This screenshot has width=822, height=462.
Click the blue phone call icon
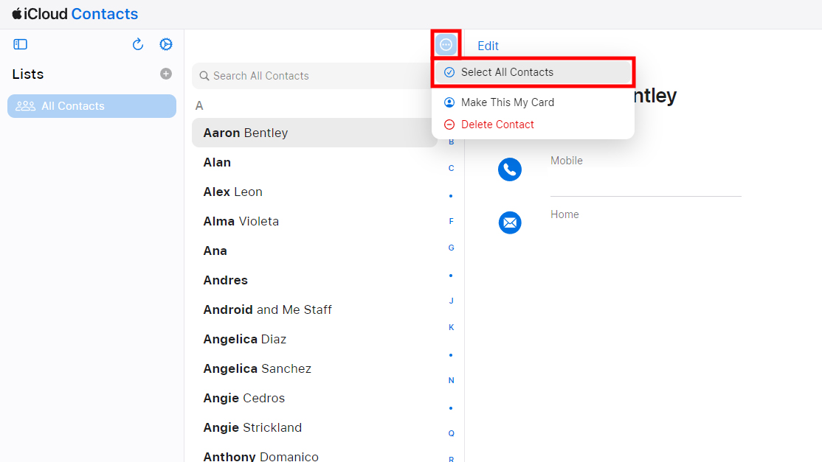pos(510,169)
